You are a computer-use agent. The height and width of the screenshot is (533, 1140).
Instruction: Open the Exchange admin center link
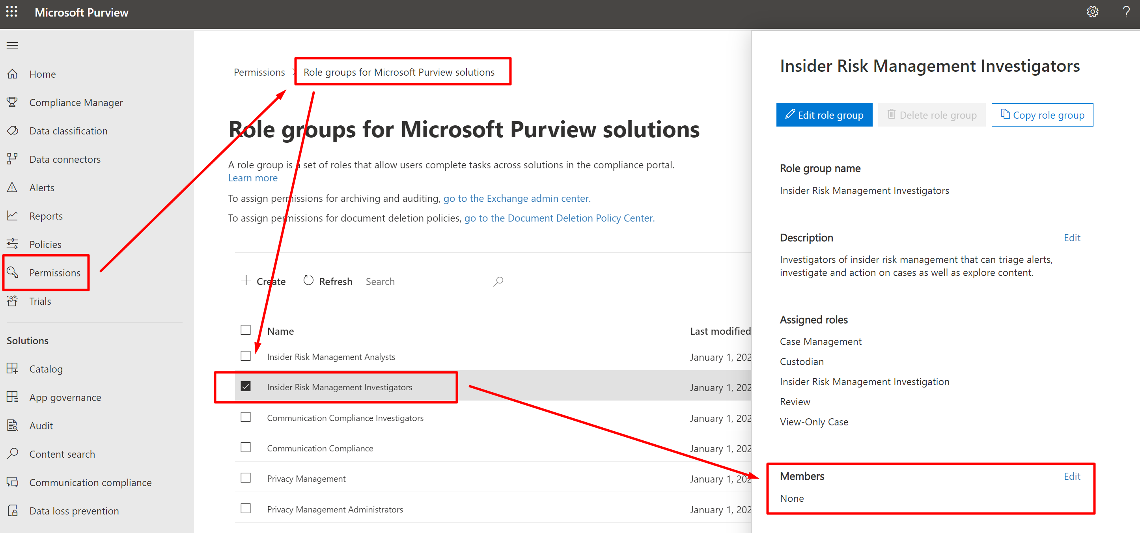(x=517, y=199)
